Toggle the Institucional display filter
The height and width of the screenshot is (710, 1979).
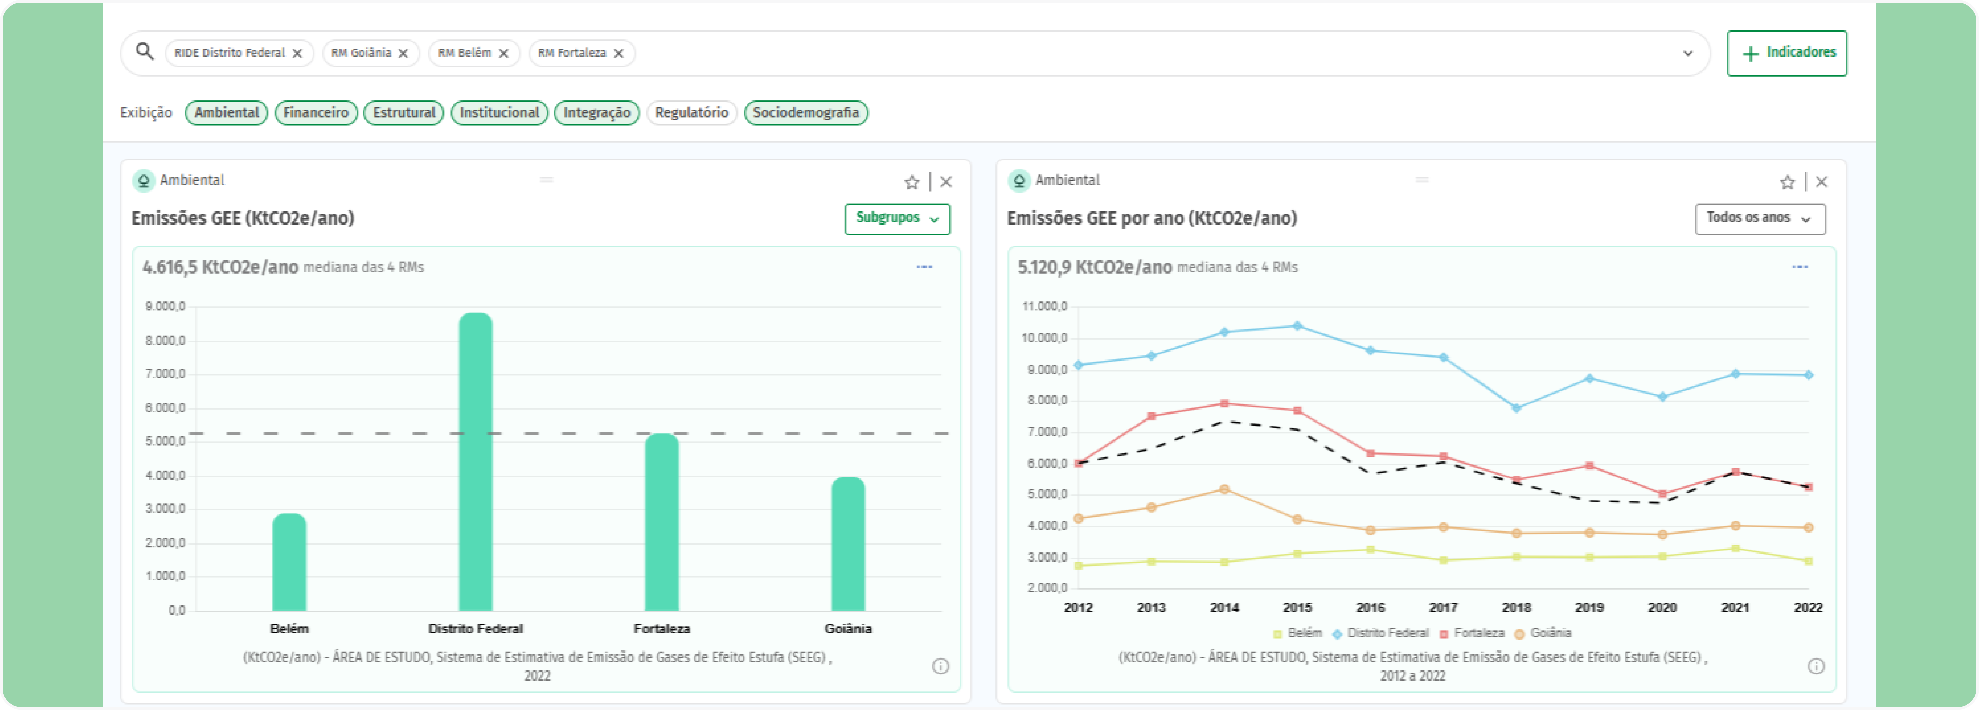499,113
